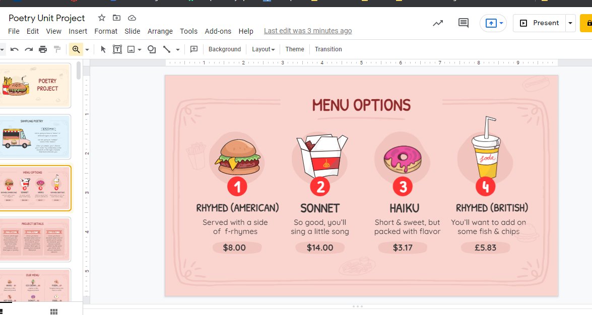Click the SONNET label
This screenshot has width=592, height=315.
(x=320, y=208)
